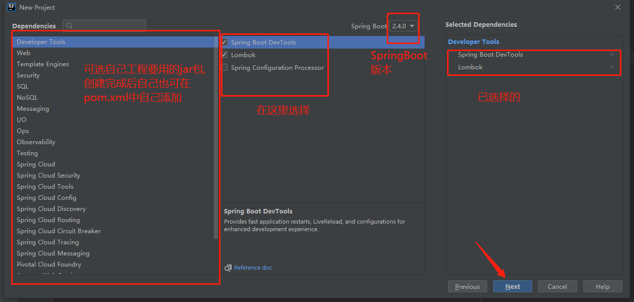Select the I/O category
Screen dimensions: 634x302
pos(116,119)
